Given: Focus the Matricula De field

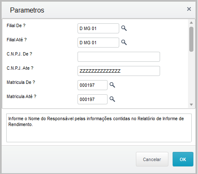Looking at the screenshot, I should 93,85.
